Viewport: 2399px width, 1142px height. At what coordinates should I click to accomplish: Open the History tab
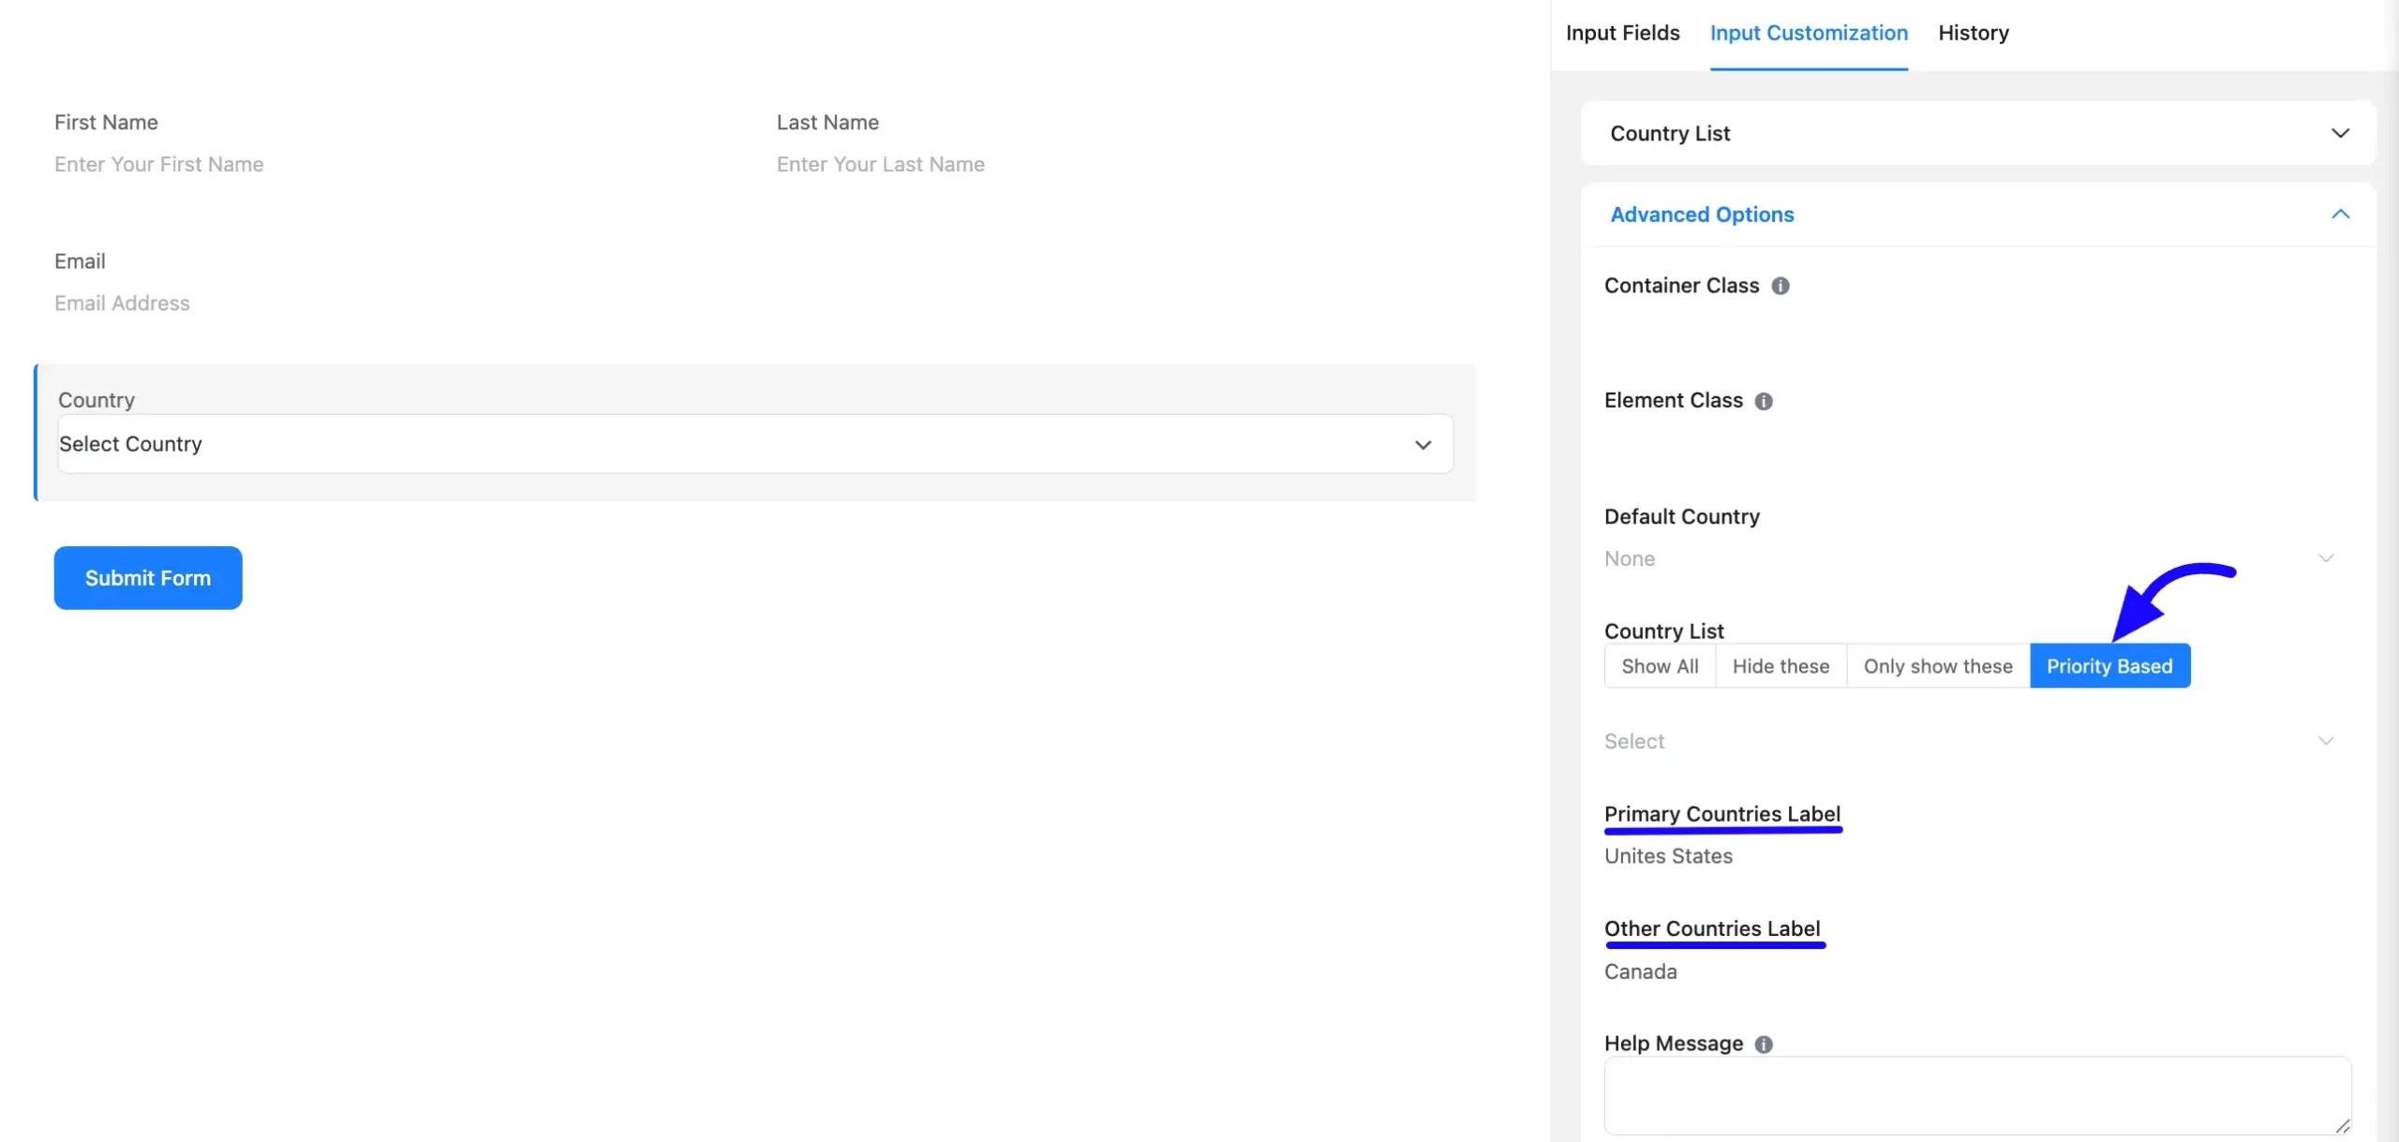[x=1973, y=33]
